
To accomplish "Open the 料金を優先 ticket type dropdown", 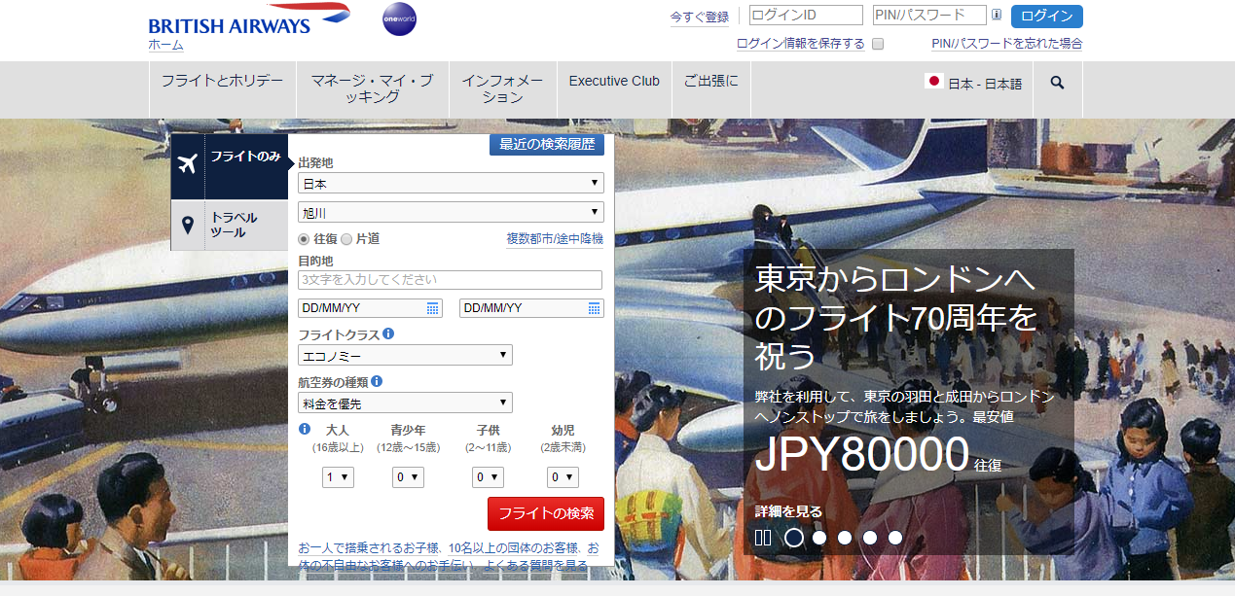I will [405, 403].
